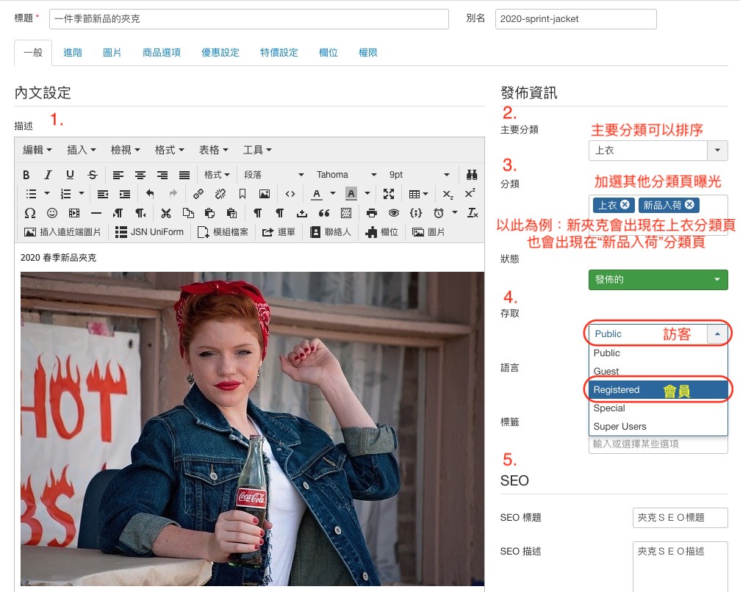This screenshot has width=740, height=592.
Task: Click the fullscreen editor icon
Action: 389,194
